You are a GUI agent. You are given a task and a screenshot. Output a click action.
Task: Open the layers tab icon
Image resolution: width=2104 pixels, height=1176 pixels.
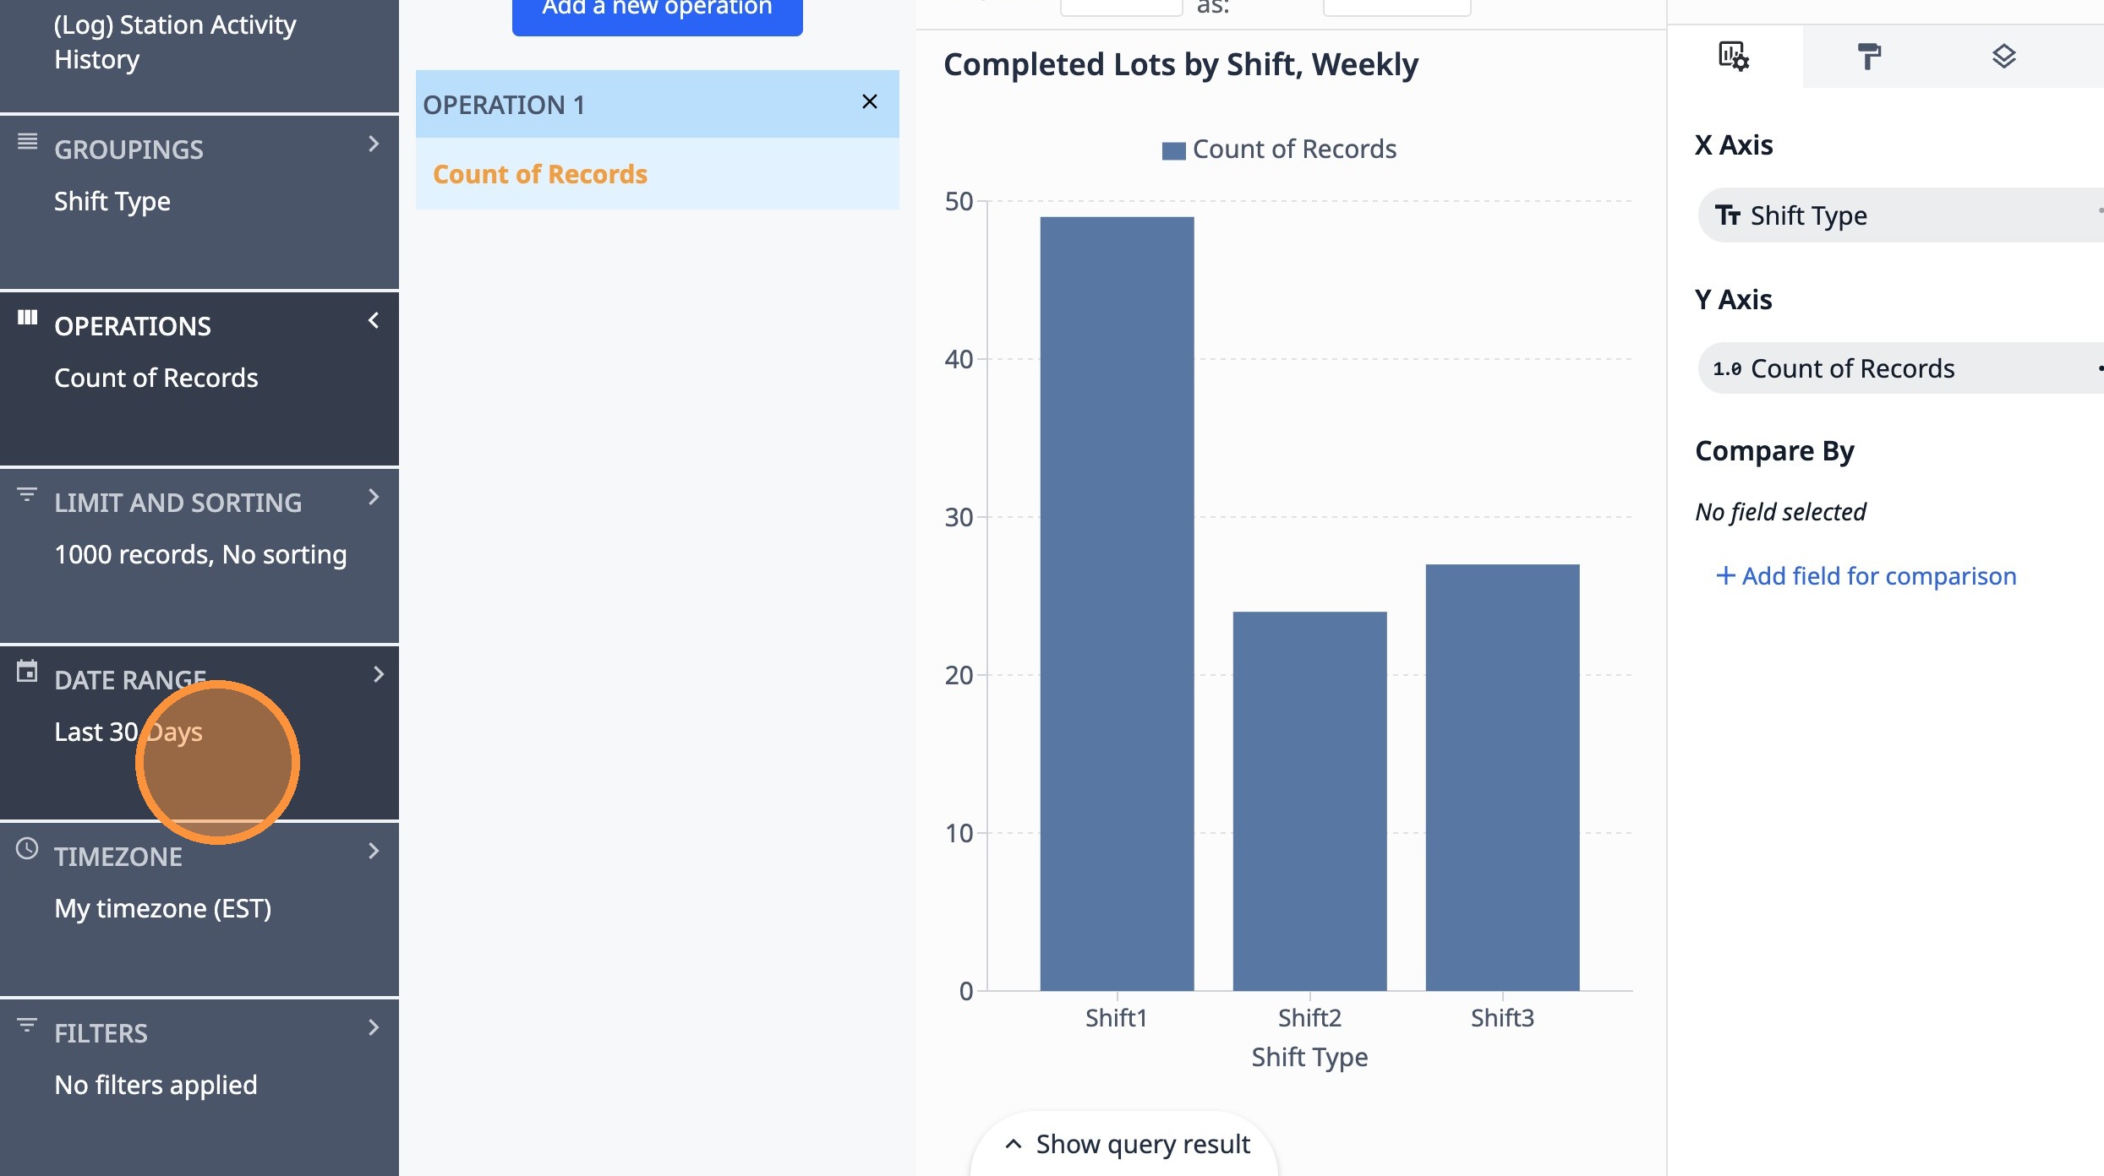pos(2003,57)
